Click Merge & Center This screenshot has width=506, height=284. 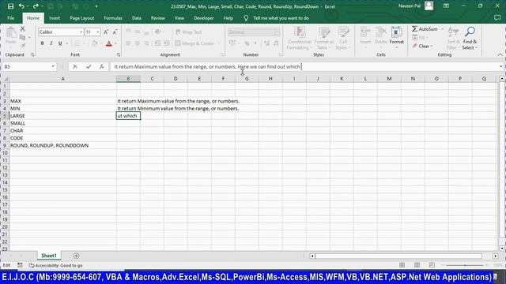click(194, 43)
